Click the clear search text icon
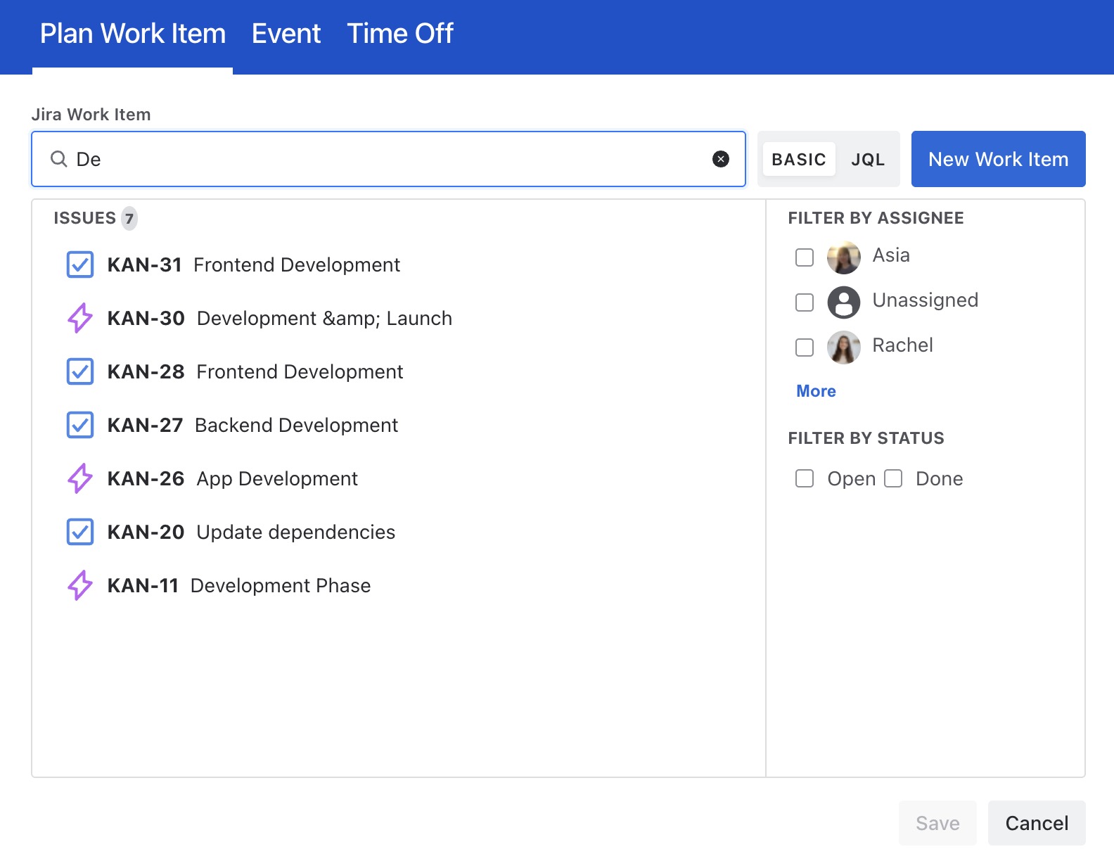Screen dimensions: 1114x861 [720, 159]
